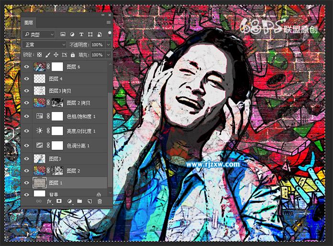Click mask link chain on 图层 2 拷贝
Viewport: 333px width, 246px height.
48,102
